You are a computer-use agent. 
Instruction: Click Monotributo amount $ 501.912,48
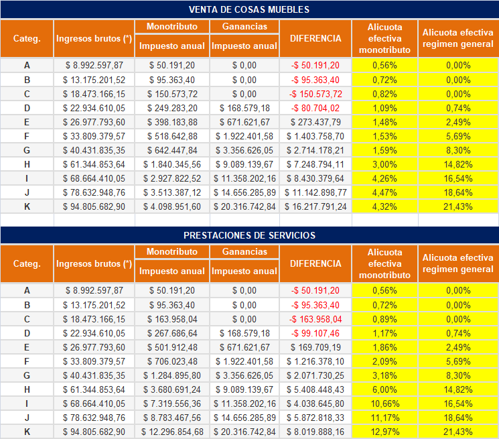[x=172, y=347]
